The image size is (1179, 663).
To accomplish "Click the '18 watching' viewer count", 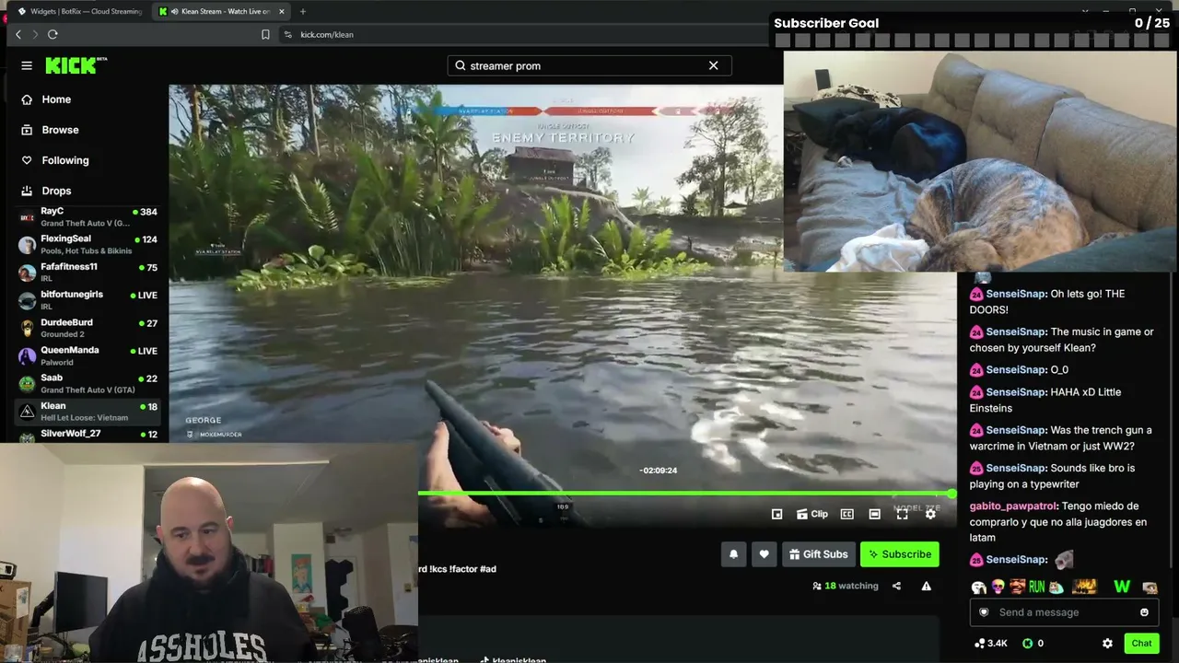I will (846, 586).
